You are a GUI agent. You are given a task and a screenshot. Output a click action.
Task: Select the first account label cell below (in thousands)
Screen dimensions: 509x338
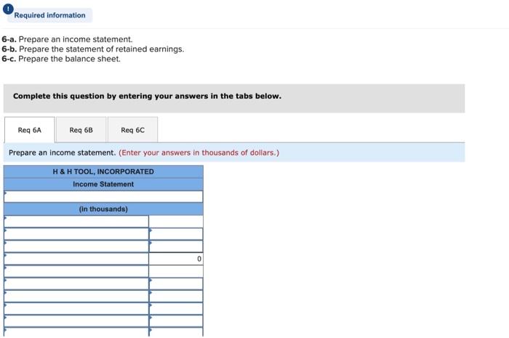[x=76, y=221]
